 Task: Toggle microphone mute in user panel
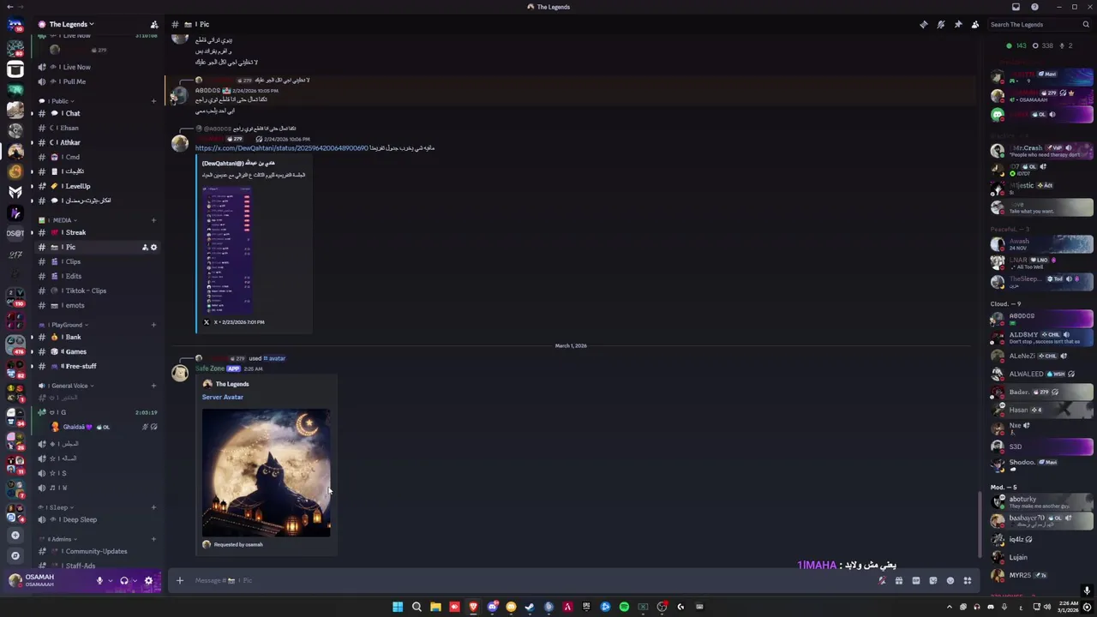99,581
